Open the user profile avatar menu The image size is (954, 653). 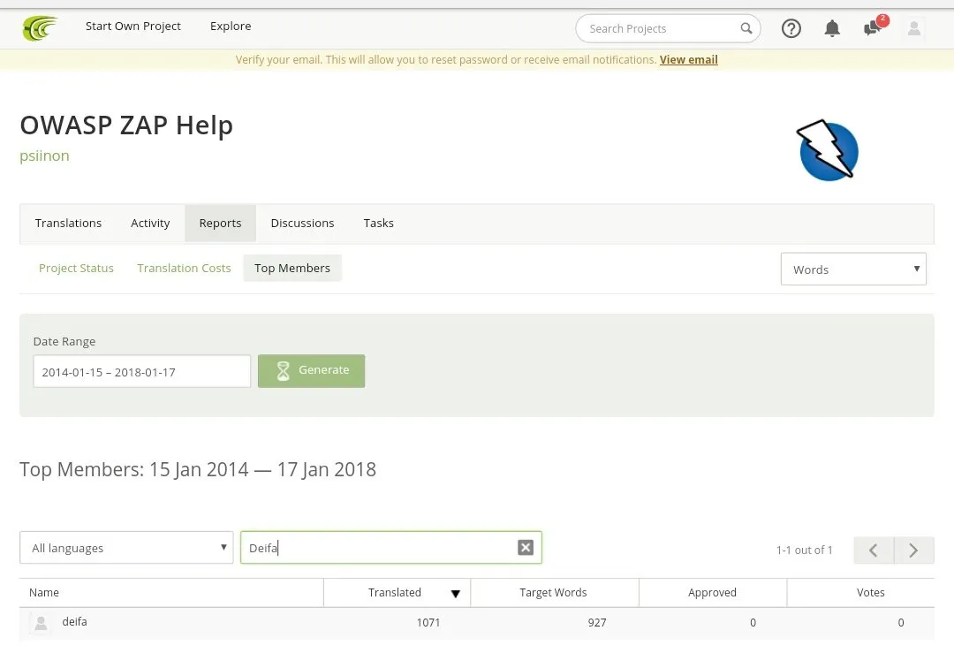pyautogui.click(x=914, y=28)
